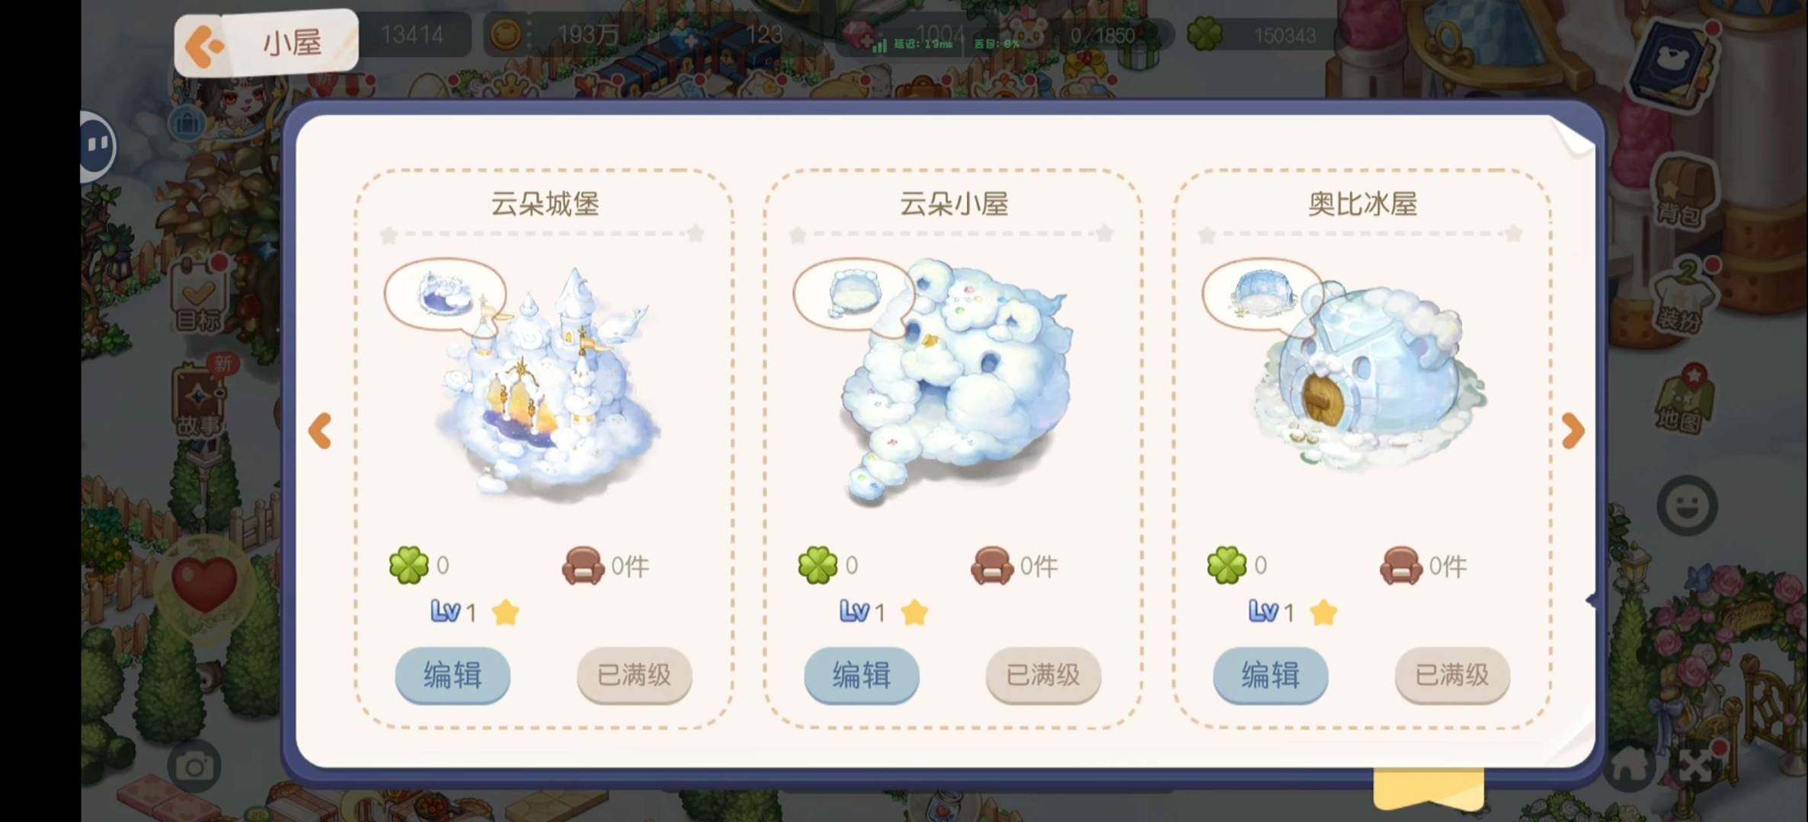Open the 目标 goals icon
The image size is (1808, 822).
198,298
